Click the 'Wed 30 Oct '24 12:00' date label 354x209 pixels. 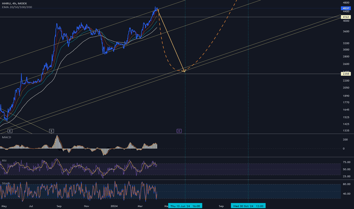(x=248, y=206)
